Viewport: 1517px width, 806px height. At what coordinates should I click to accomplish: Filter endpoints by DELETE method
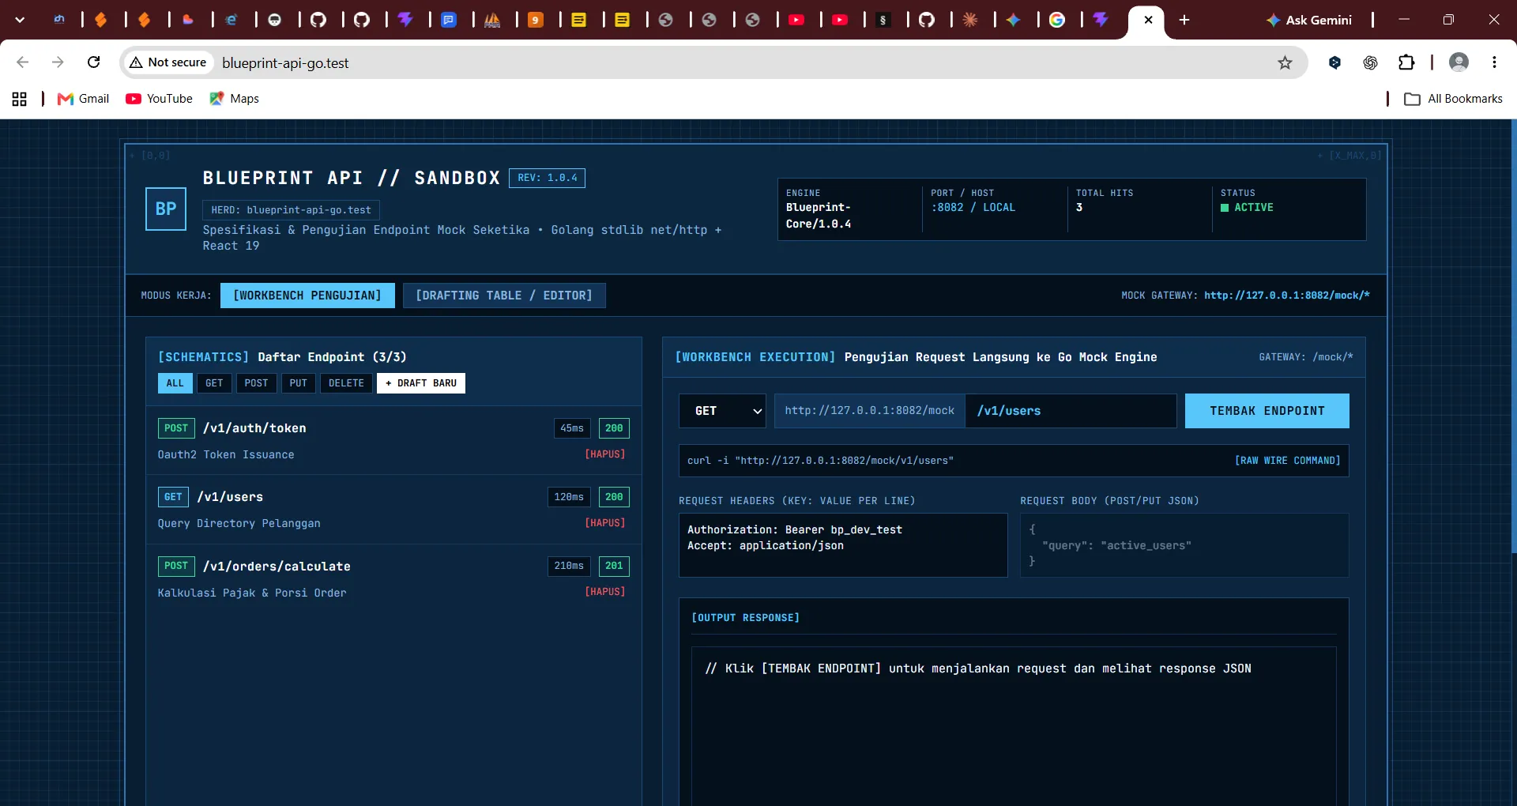pyautogui.click(x=346, y=383)
